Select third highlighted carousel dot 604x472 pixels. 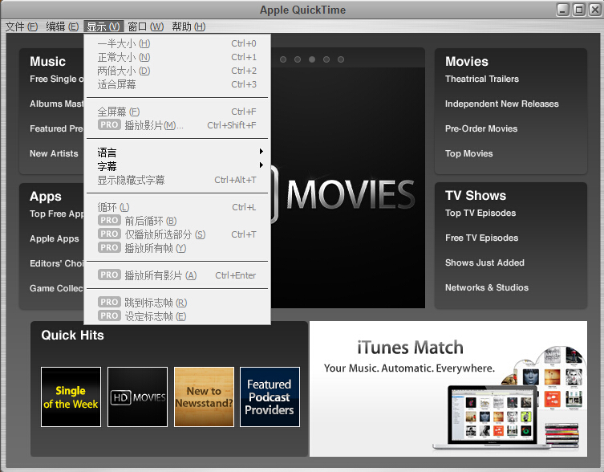pyautogui.click(x=312, y=59)
